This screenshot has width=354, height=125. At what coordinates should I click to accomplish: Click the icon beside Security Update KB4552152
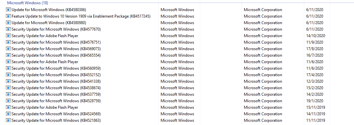[8, 75]
